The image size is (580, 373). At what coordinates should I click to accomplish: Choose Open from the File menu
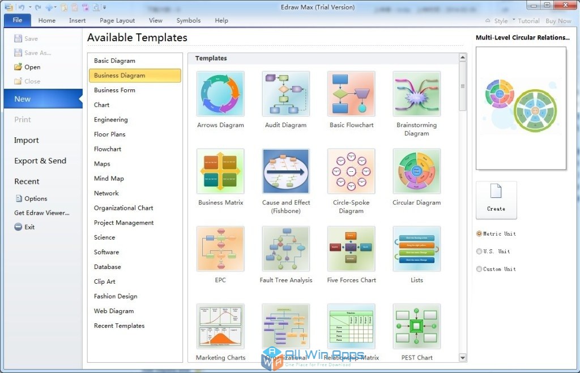[x=27, y=67]
